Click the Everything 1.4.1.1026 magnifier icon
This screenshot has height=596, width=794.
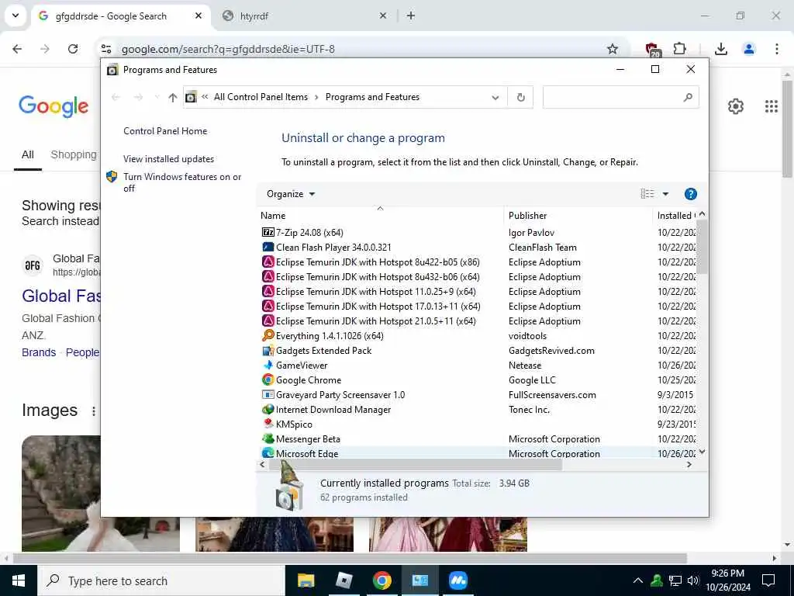(268, 335)
